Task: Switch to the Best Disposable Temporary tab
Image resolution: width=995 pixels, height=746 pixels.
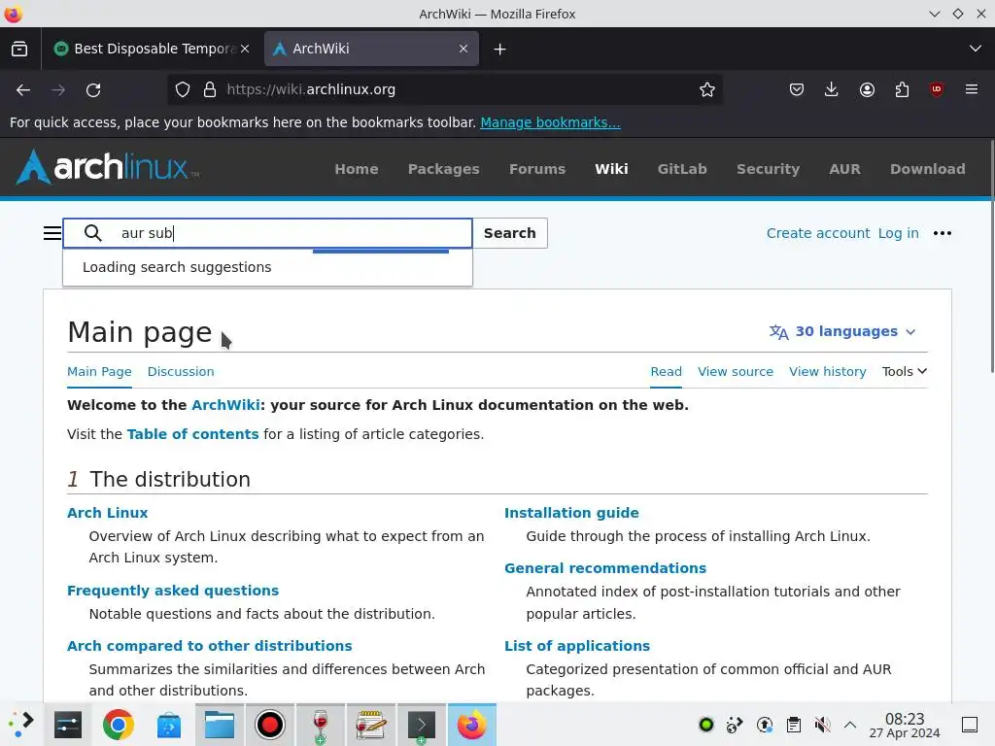Action: pyautogui.click(x=153, y=49)
